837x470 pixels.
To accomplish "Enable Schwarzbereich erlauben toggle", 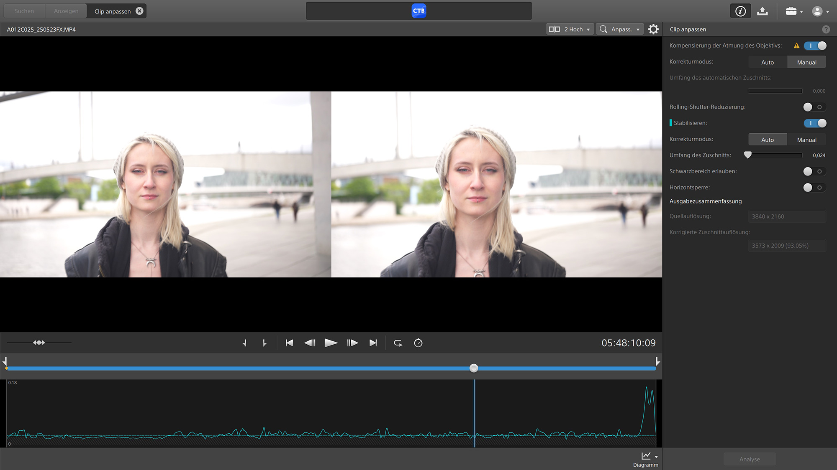I will click(x=814, y=171).
